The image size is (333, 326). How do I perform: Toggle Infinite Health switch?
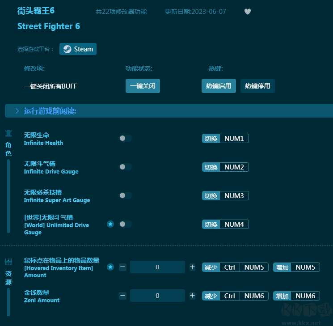[126, 138]
